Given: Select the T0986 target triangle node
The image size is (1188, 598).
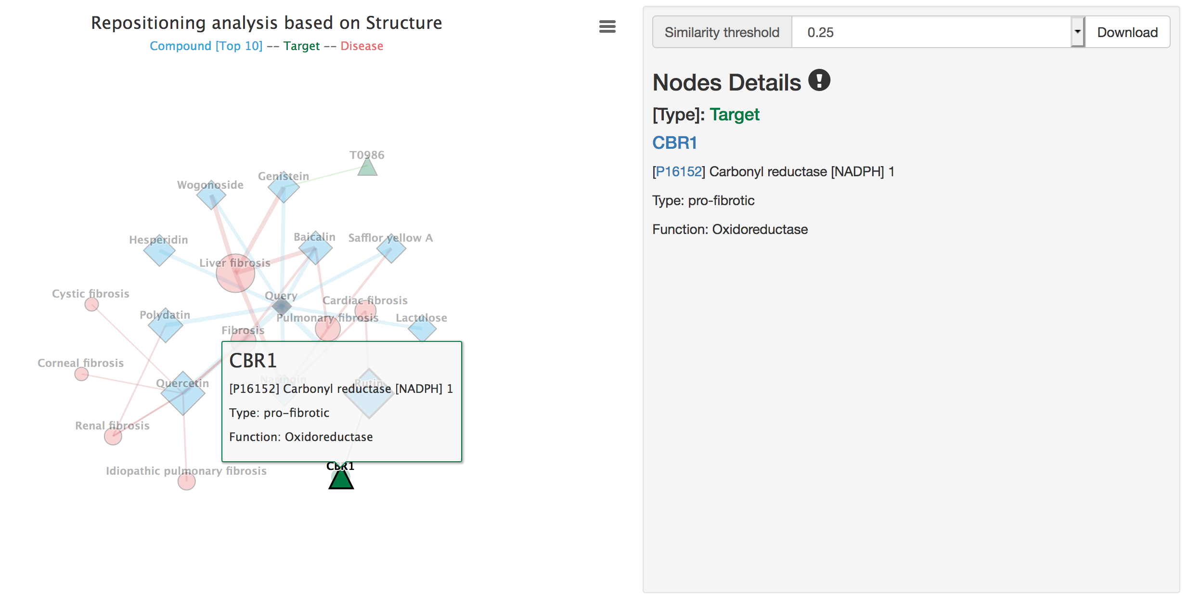Looking at the screenshot, I should (367, 169).
